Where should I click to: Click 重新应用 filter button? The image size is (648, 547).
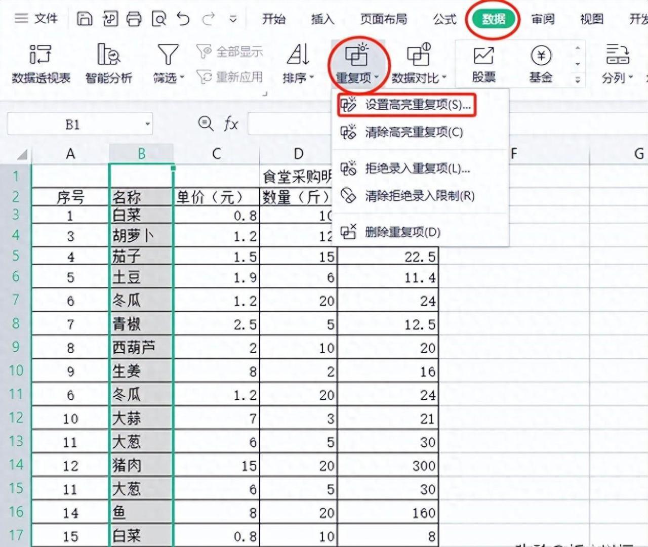pos(230,77)
